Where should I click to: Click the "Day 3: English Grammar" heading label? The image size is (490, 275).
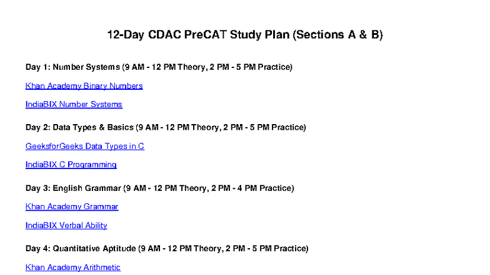pyautogui.click(x=73, y=188)
